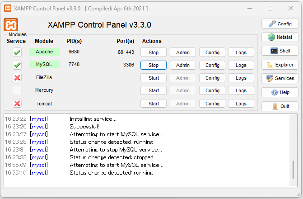Toggle the Tomcat service red X

(17, 104)
